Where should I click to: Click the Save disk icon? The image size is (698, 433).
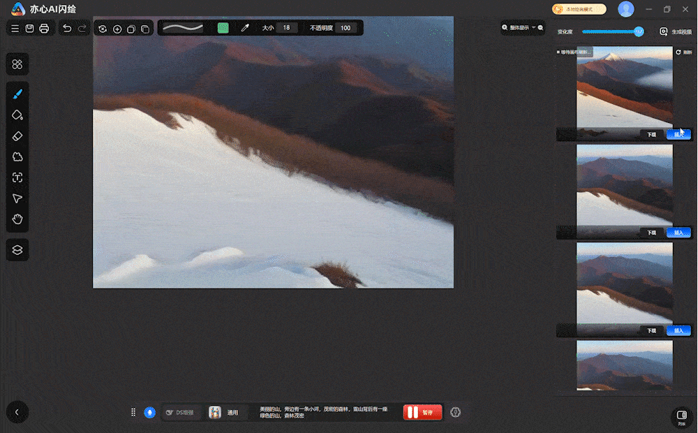click(x=30, y=29)
